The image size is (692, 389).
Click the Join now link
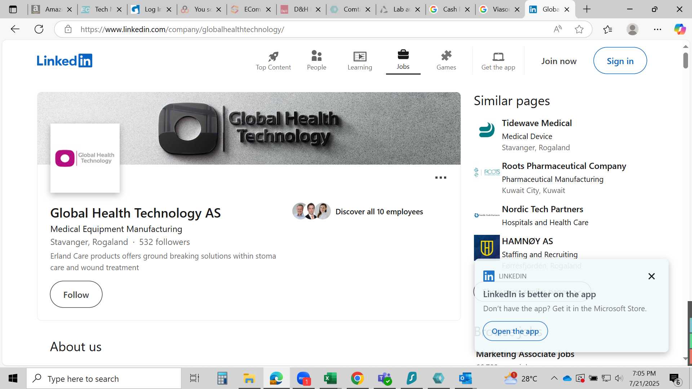tap(559, 61)
